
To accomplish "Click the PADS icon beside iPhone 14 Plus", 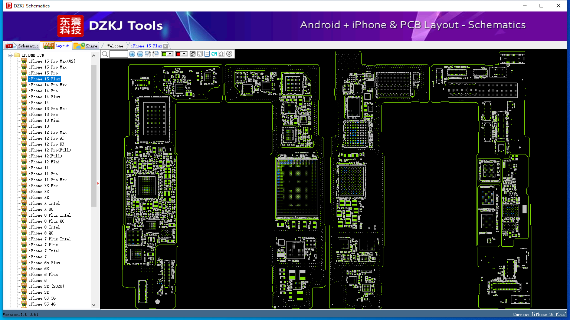I will 24,97.
